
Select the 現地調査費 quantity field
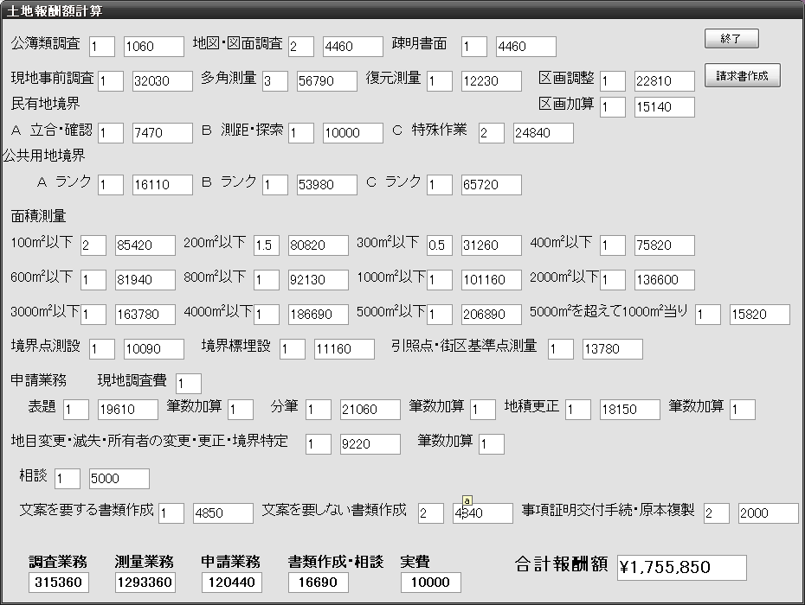point(189,384)
